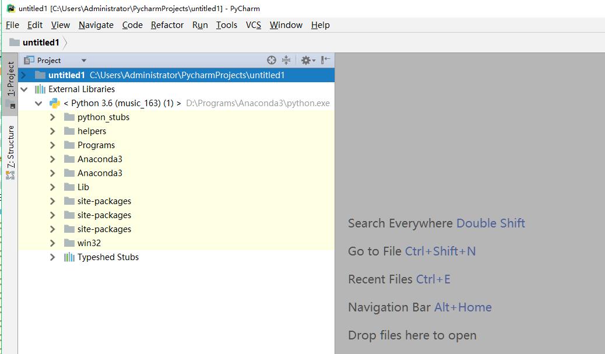The width and height of the screenshot is (605, 354).
Task: Click the Project view label in the panel header
Action: (x=48, y=61)
